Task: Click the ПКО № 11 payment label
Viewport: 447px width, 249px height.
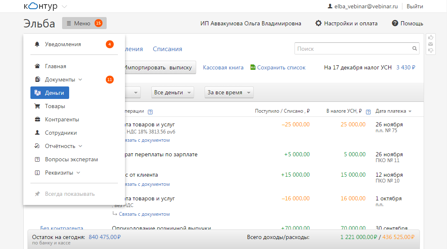Action: pyautogui.click(x=387, y=160)
